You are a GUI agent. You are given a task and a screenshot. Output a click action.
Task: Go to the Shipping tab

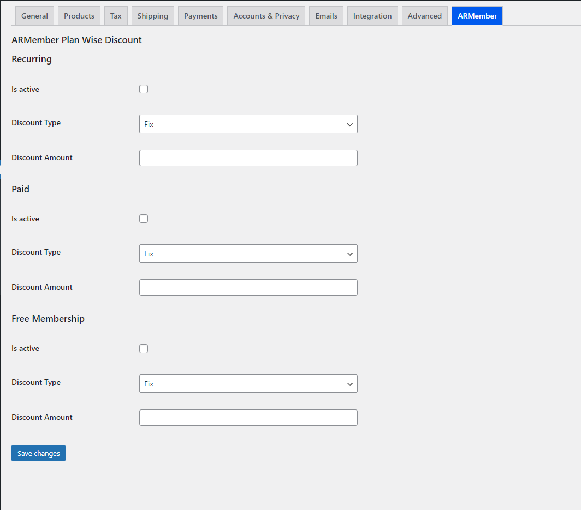click(x=153, y=16)
